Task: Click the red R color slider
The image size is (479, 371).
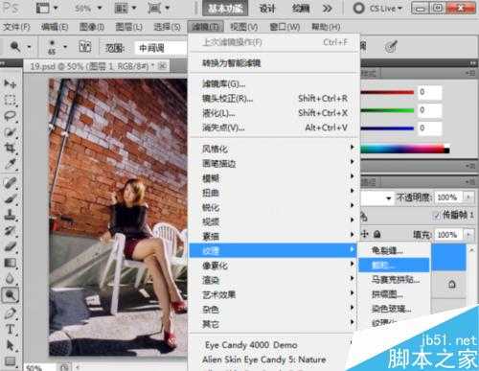Action: click(387, 92)
